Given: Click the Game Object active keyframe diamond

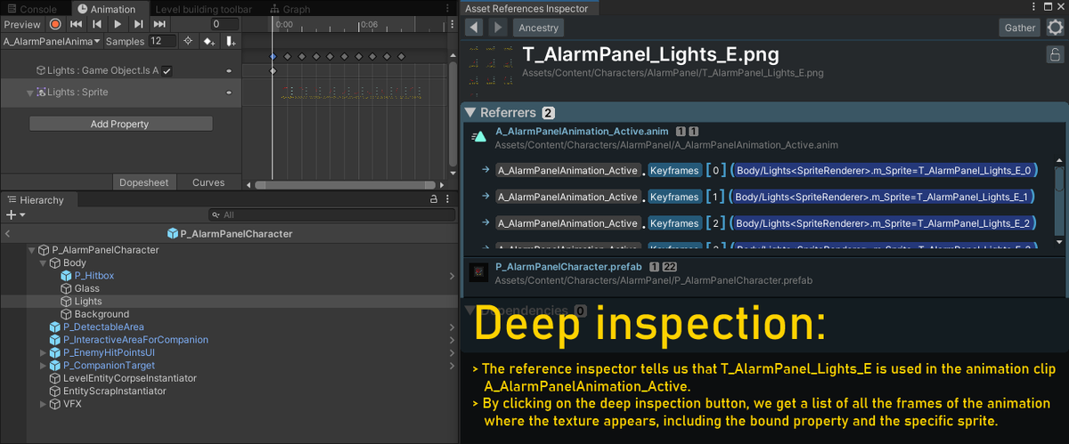Looking at the screenshot, I should point(273,70).
